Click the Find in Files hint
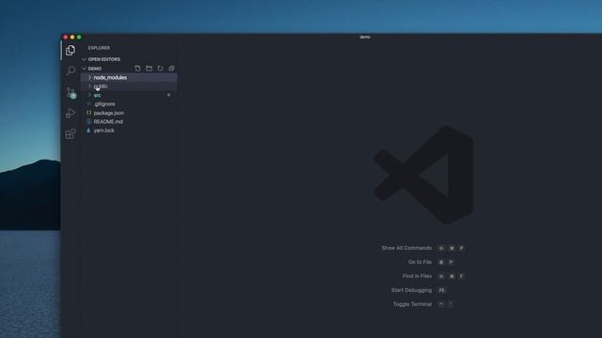This screenshot has height=338, width=602. [x=417, y=276]
